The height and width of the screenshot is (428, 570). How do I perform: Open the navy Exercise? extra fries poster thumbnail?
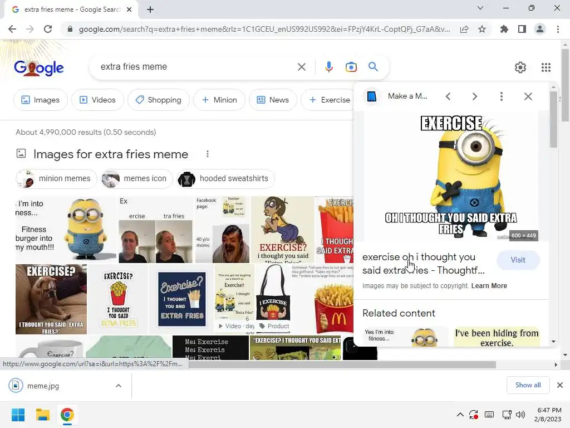click(182, 299)
